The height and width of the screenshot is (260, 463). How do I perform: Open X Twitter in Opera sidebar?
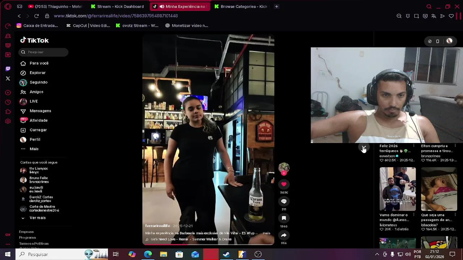(8, 78)
